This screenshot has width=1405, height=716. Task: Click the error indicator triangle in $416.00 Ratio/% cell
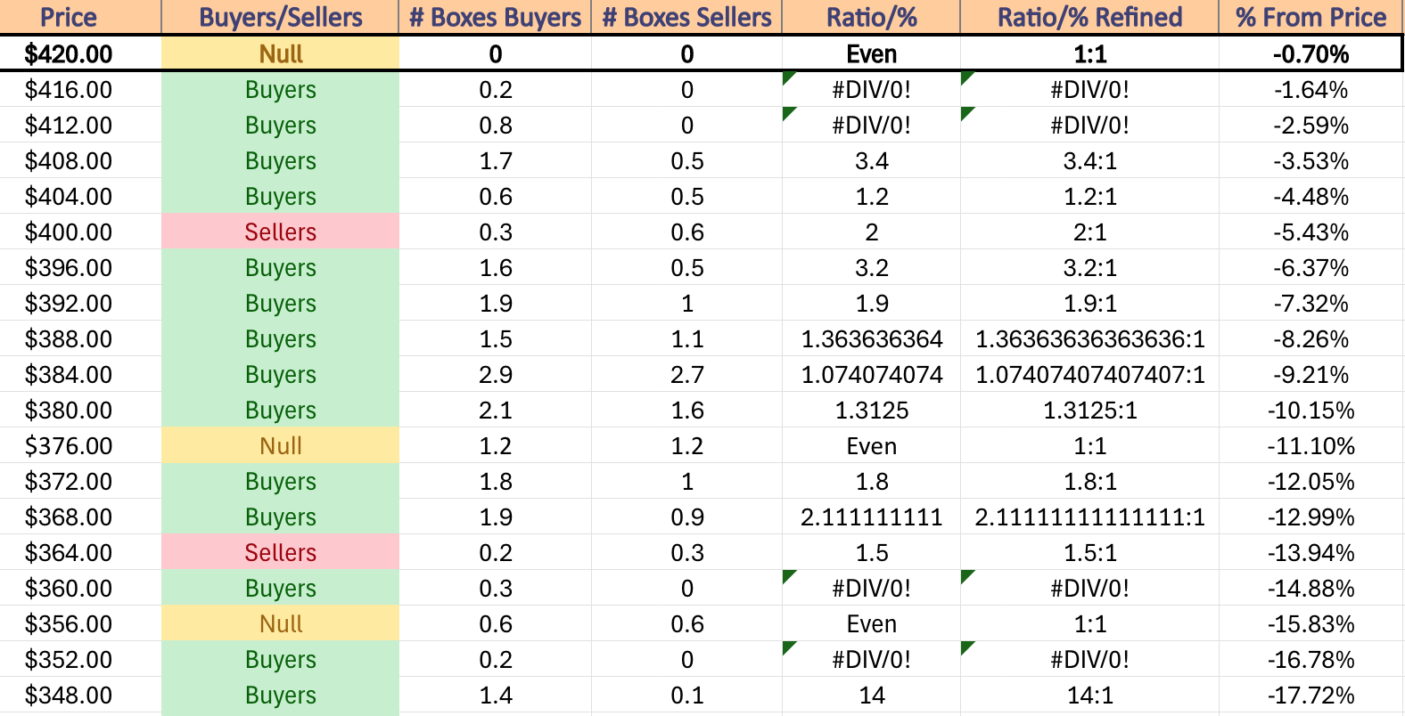pos(788,77)
